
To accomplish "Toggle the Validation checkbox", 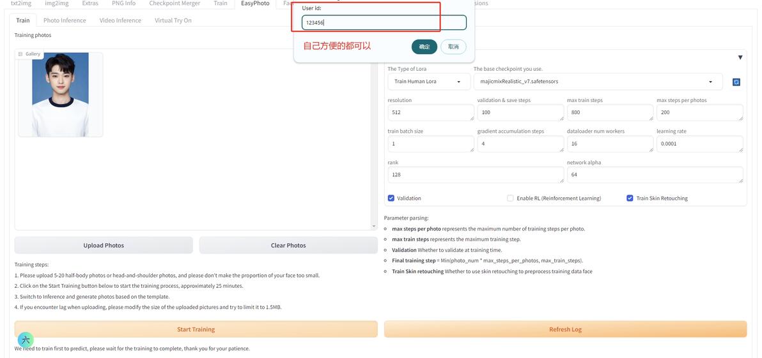I will click(391, 198).
